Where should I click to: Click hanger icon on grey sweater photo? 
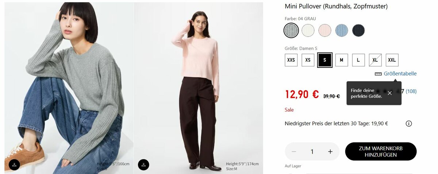[x=14, y=165]
